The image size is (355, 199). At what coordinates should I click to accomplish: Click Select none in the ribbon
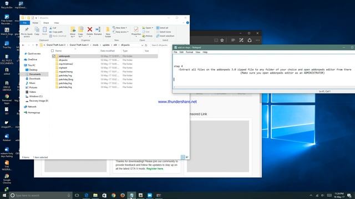164,32
